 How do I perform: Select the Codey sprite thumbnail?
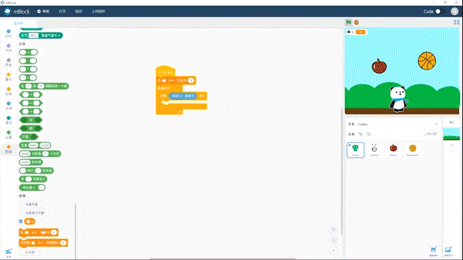coord(355,150)
